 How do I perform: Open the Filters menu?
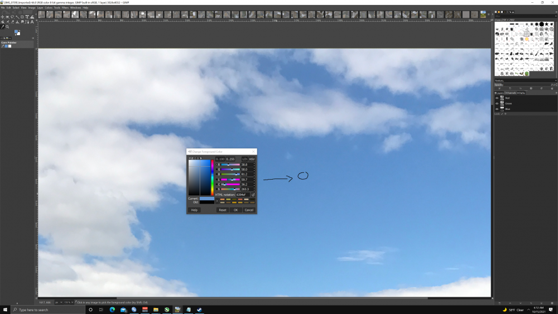pyautogui.click(x=65, y=7)
